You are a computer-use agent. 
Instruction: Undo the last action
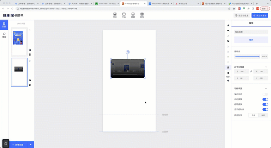pos(228,31)
